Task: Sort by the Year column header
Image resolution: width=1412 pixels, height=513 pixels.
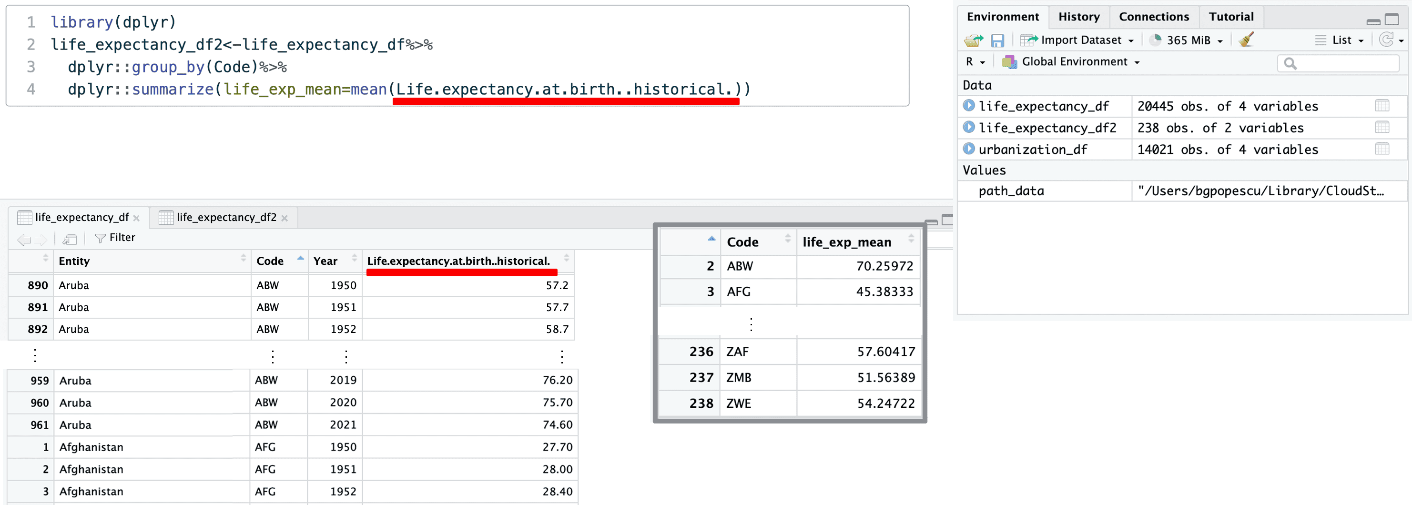Action: pos(325,262)
